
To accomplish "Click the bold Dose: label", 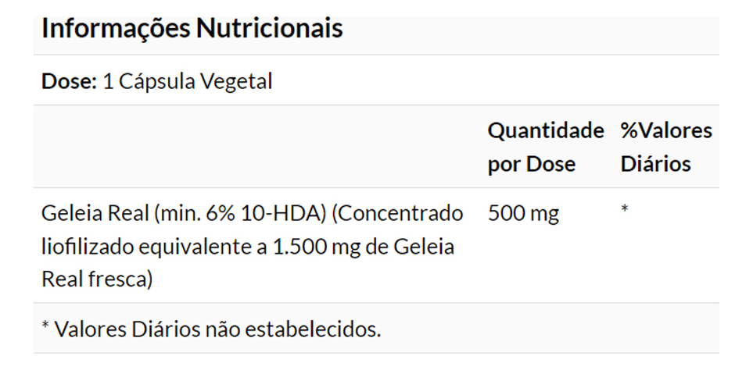I will coord(69,82).
